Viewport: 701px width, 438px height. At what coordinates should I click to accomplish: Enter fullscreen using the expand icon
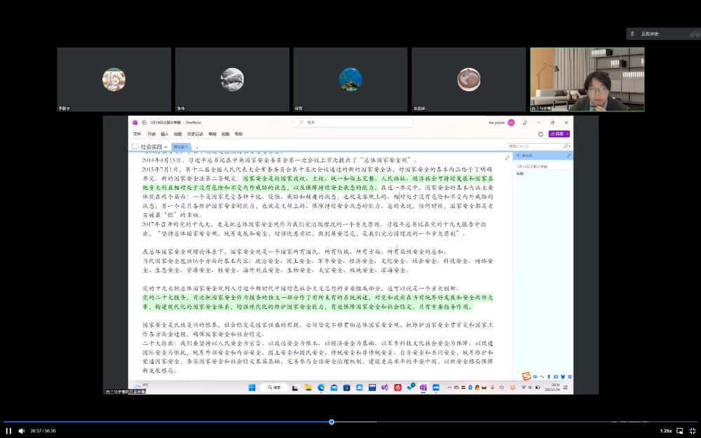tap(693, 430)
